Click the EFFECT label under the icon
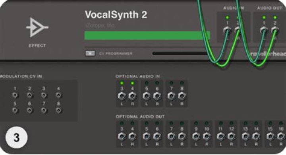The width and height of the screenshot is (286, 155). [37, 46]
